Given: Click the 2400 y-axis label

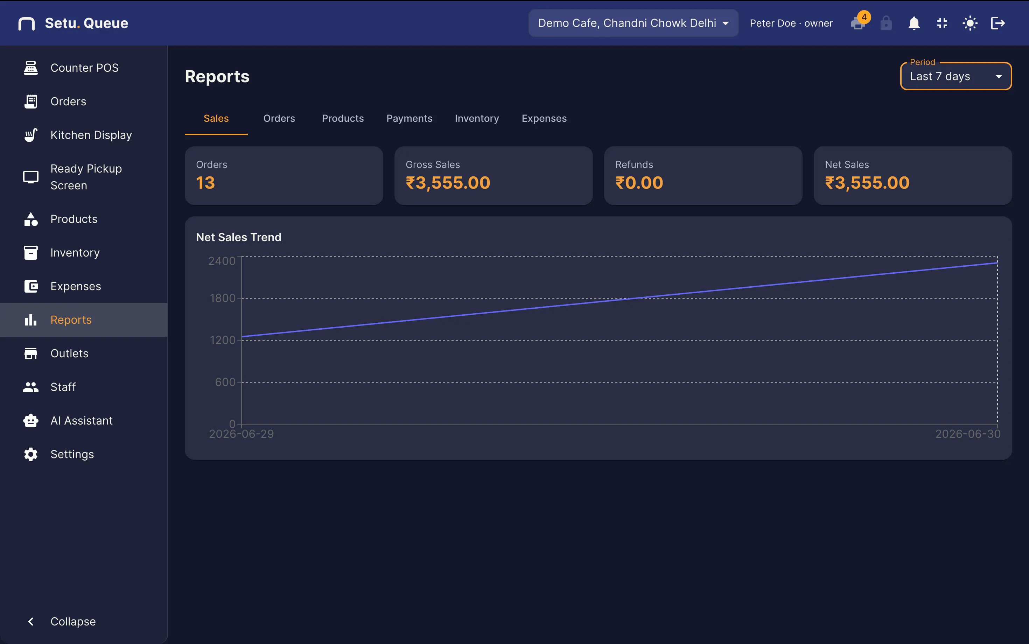Looking at the screenshot, I should [x=222, y=261].
